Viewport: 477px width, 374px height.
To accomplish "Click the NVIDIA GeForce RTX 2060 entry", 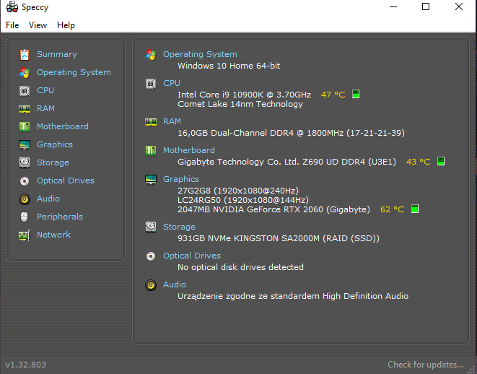I will (273, 209).
